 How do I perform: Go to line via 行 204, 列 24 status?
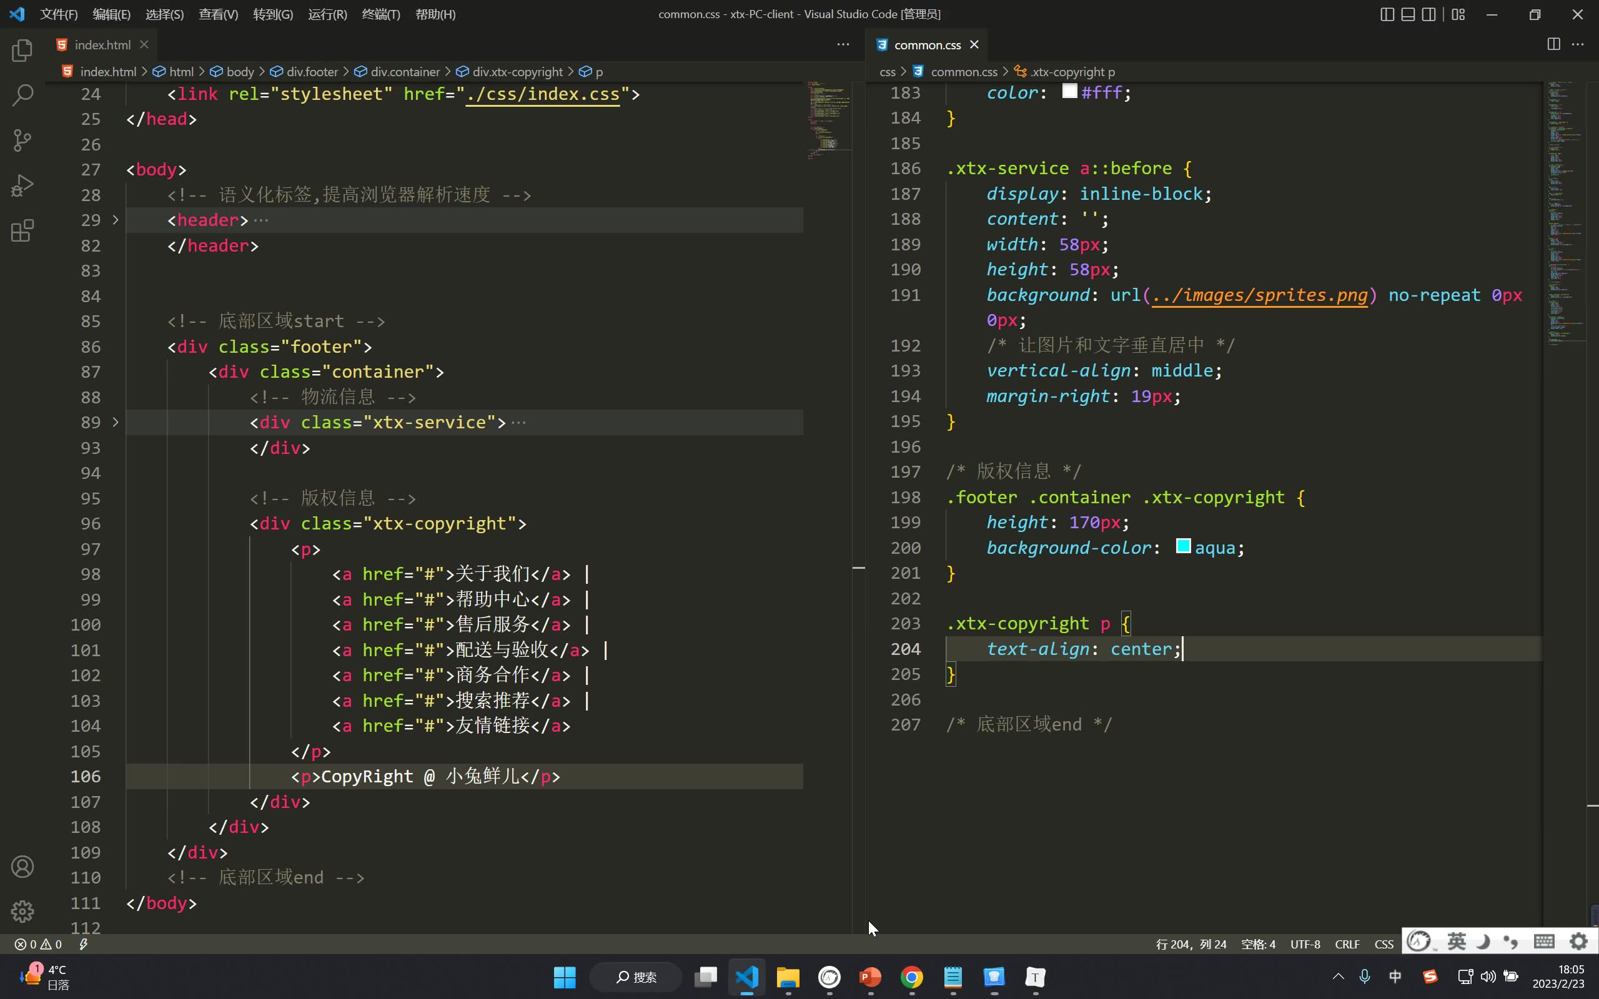pyautogui.click(x=1191, y=944)
